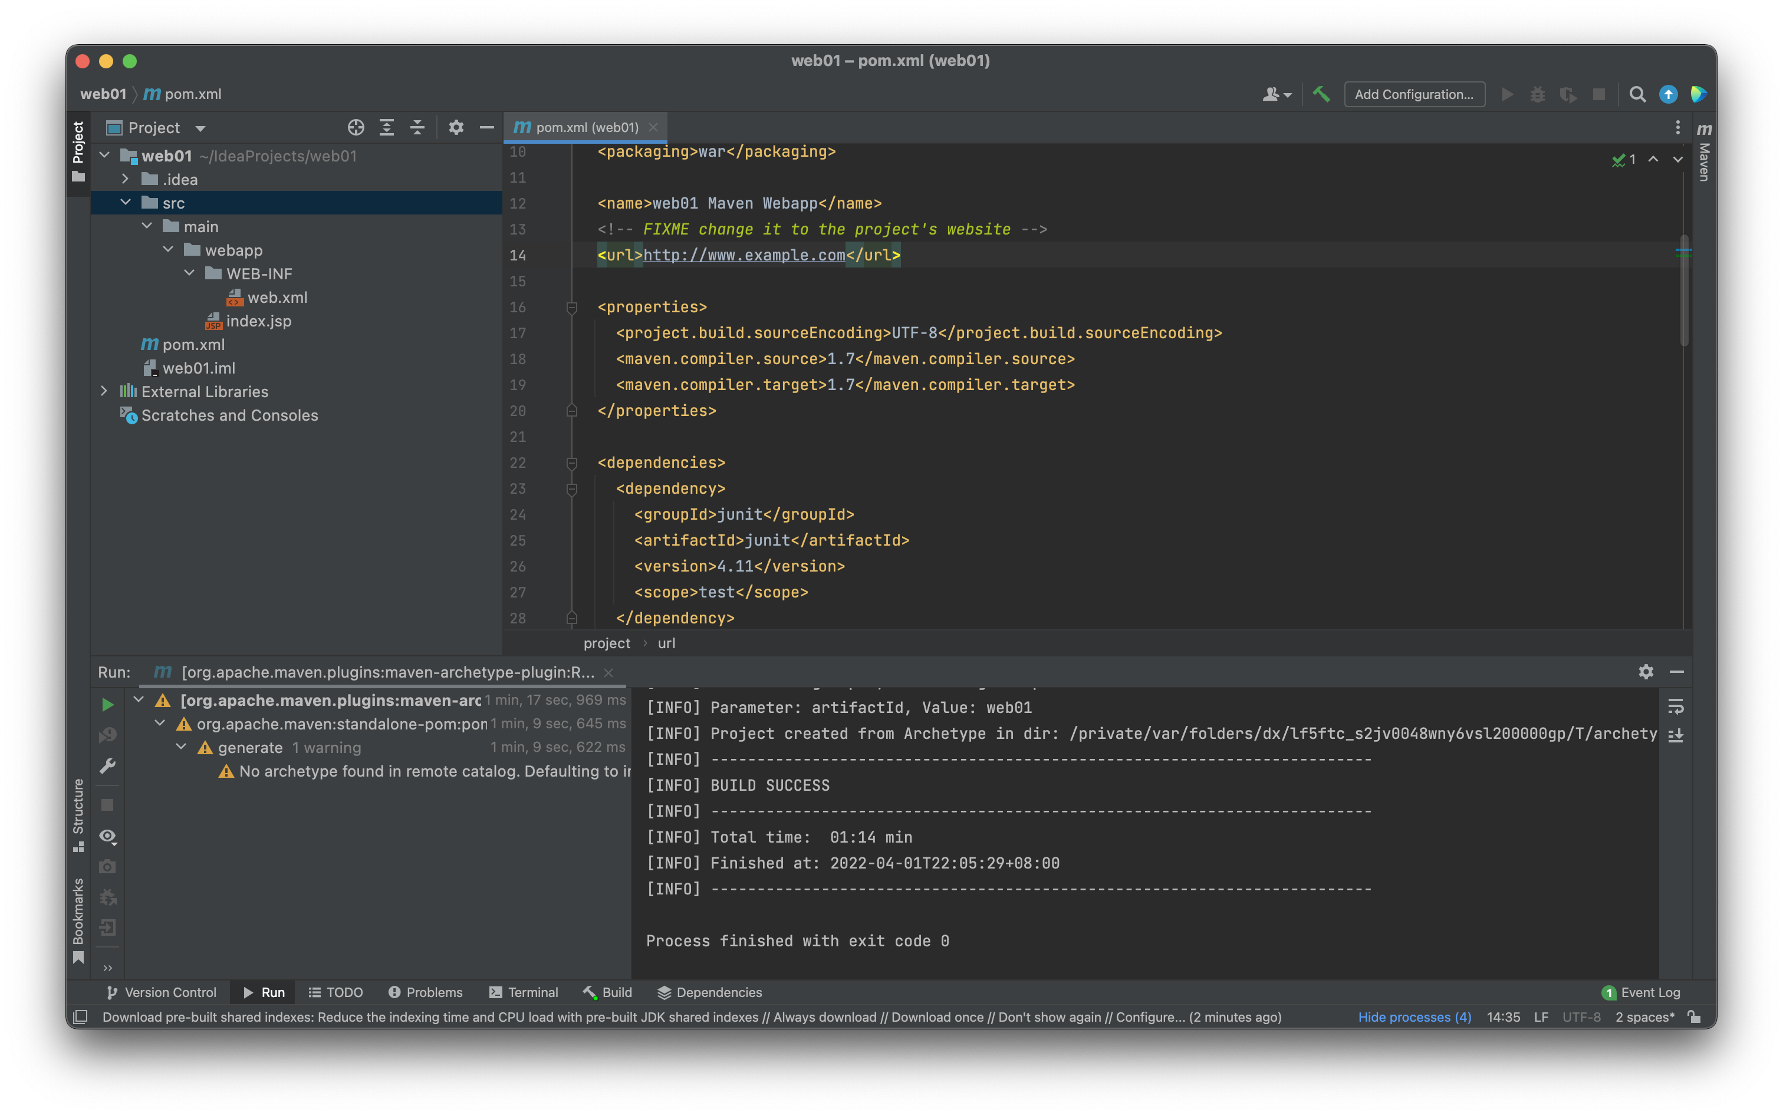Toggle soft-wrap in console output

coord(1675,707)
